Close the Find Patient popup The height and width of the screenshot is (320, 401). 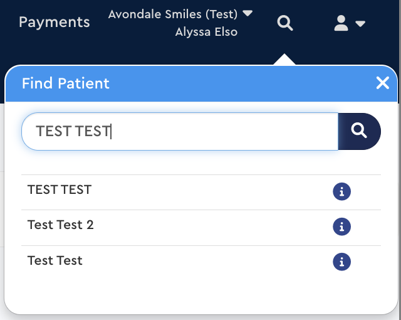(x=383, y=83)
